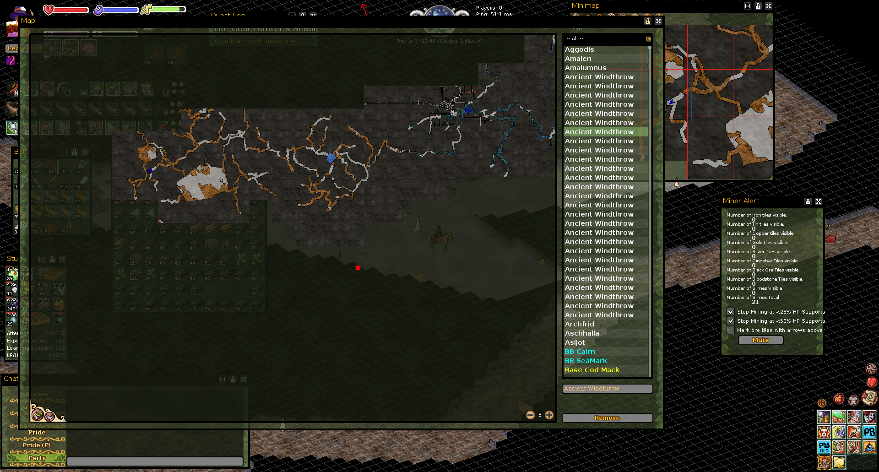
Task: Select BB Cairn in the marker list
Action: point(605,352)
